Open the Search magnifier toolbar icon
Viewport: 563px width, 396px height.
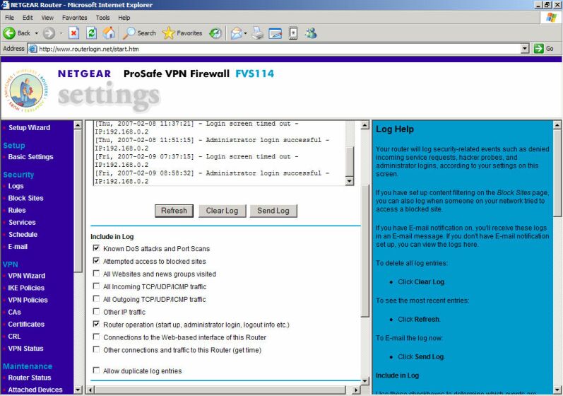[x=129, y=33]
